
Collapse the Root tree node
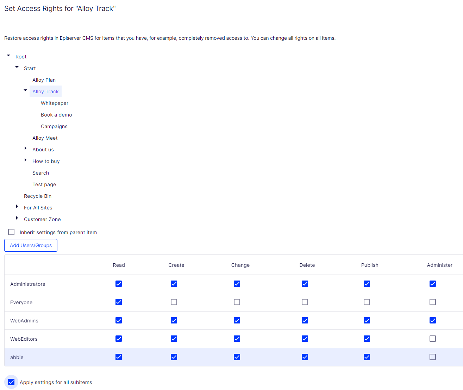[x=8, y=56]
